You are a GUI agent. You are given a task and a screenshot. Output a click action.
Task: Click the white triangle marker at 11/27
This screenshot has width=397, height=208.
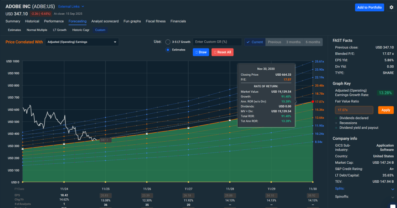click(x=188, y=128)
